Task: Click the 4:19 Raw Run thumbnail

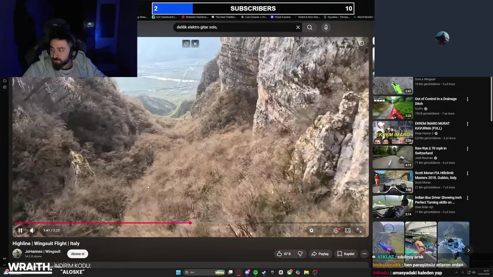Action: (x=393, y=157)
